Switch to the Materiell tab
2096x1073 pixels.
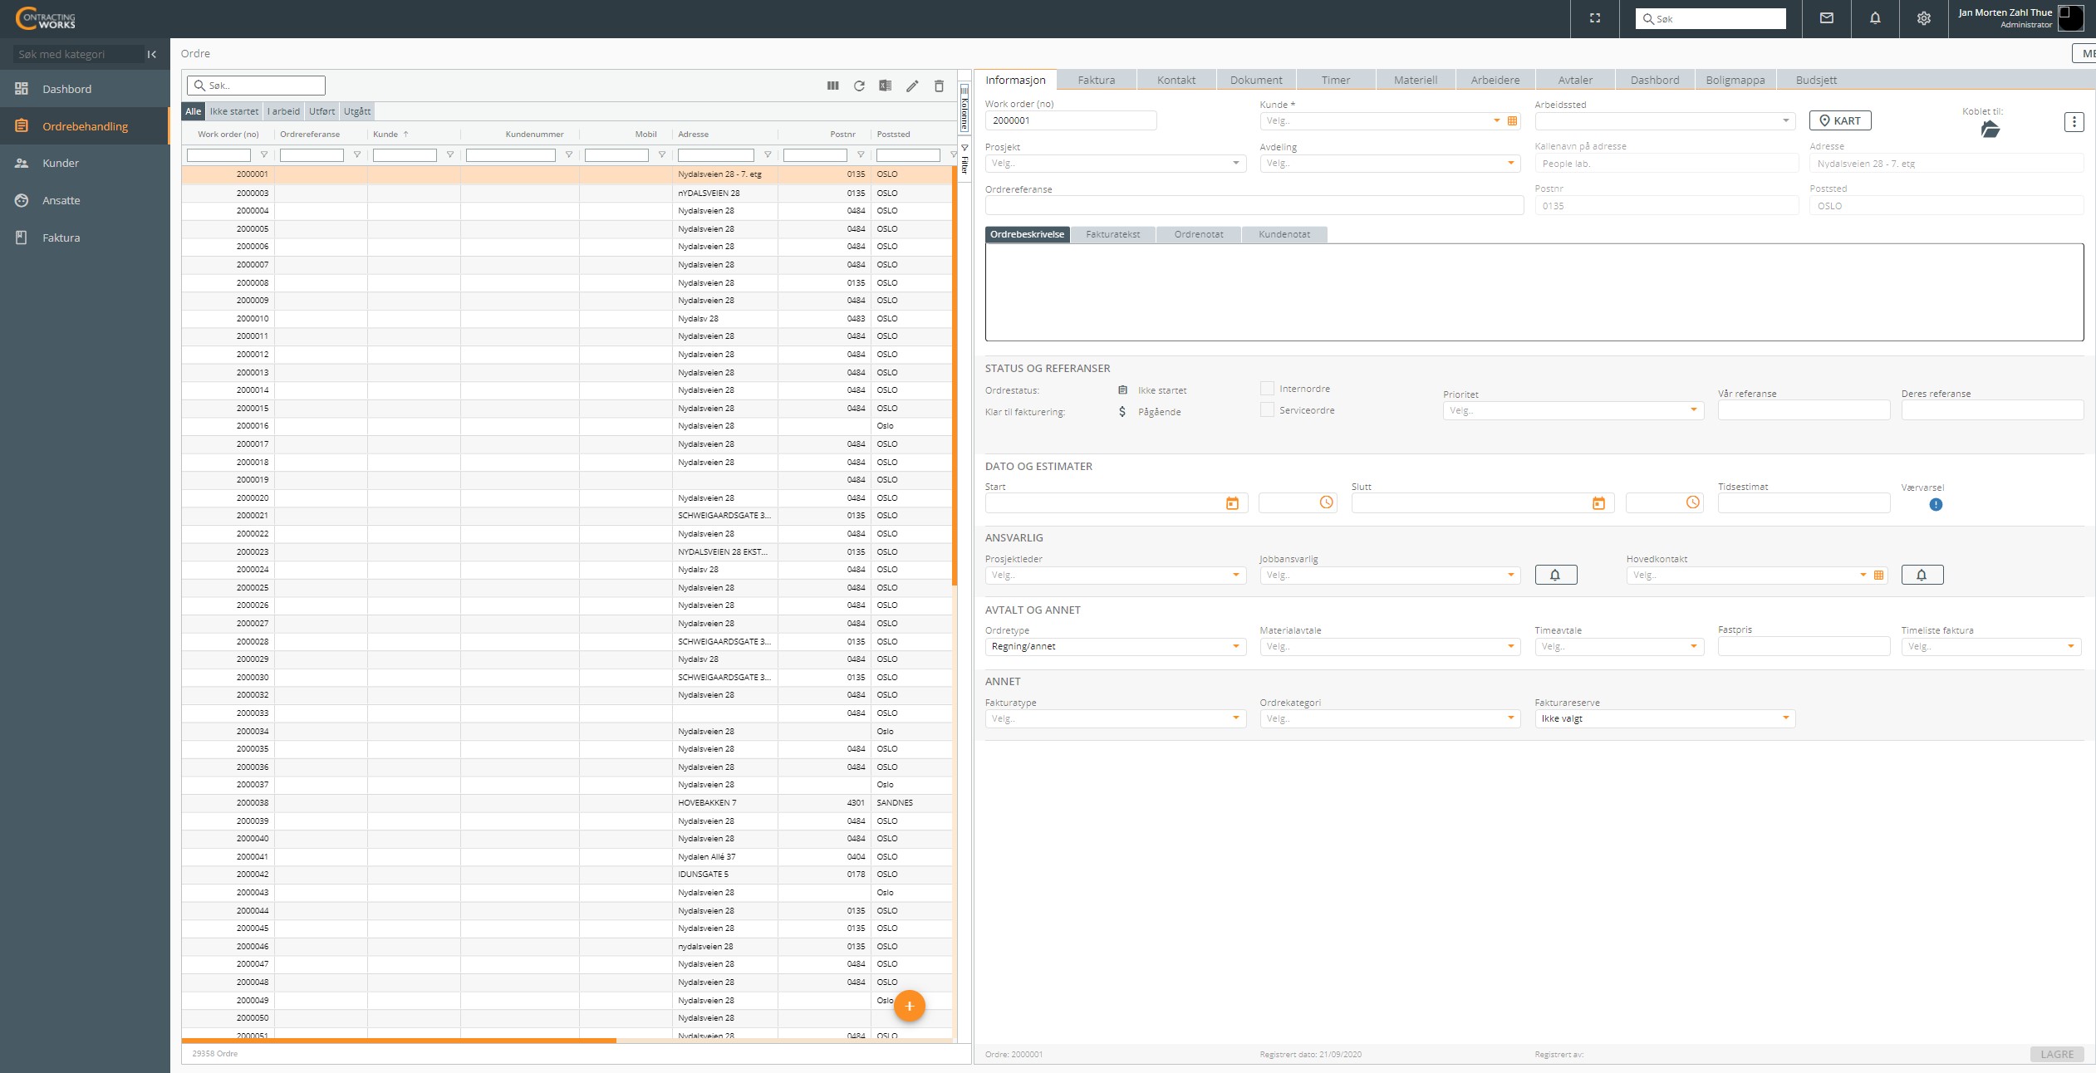pos(1415,81)
